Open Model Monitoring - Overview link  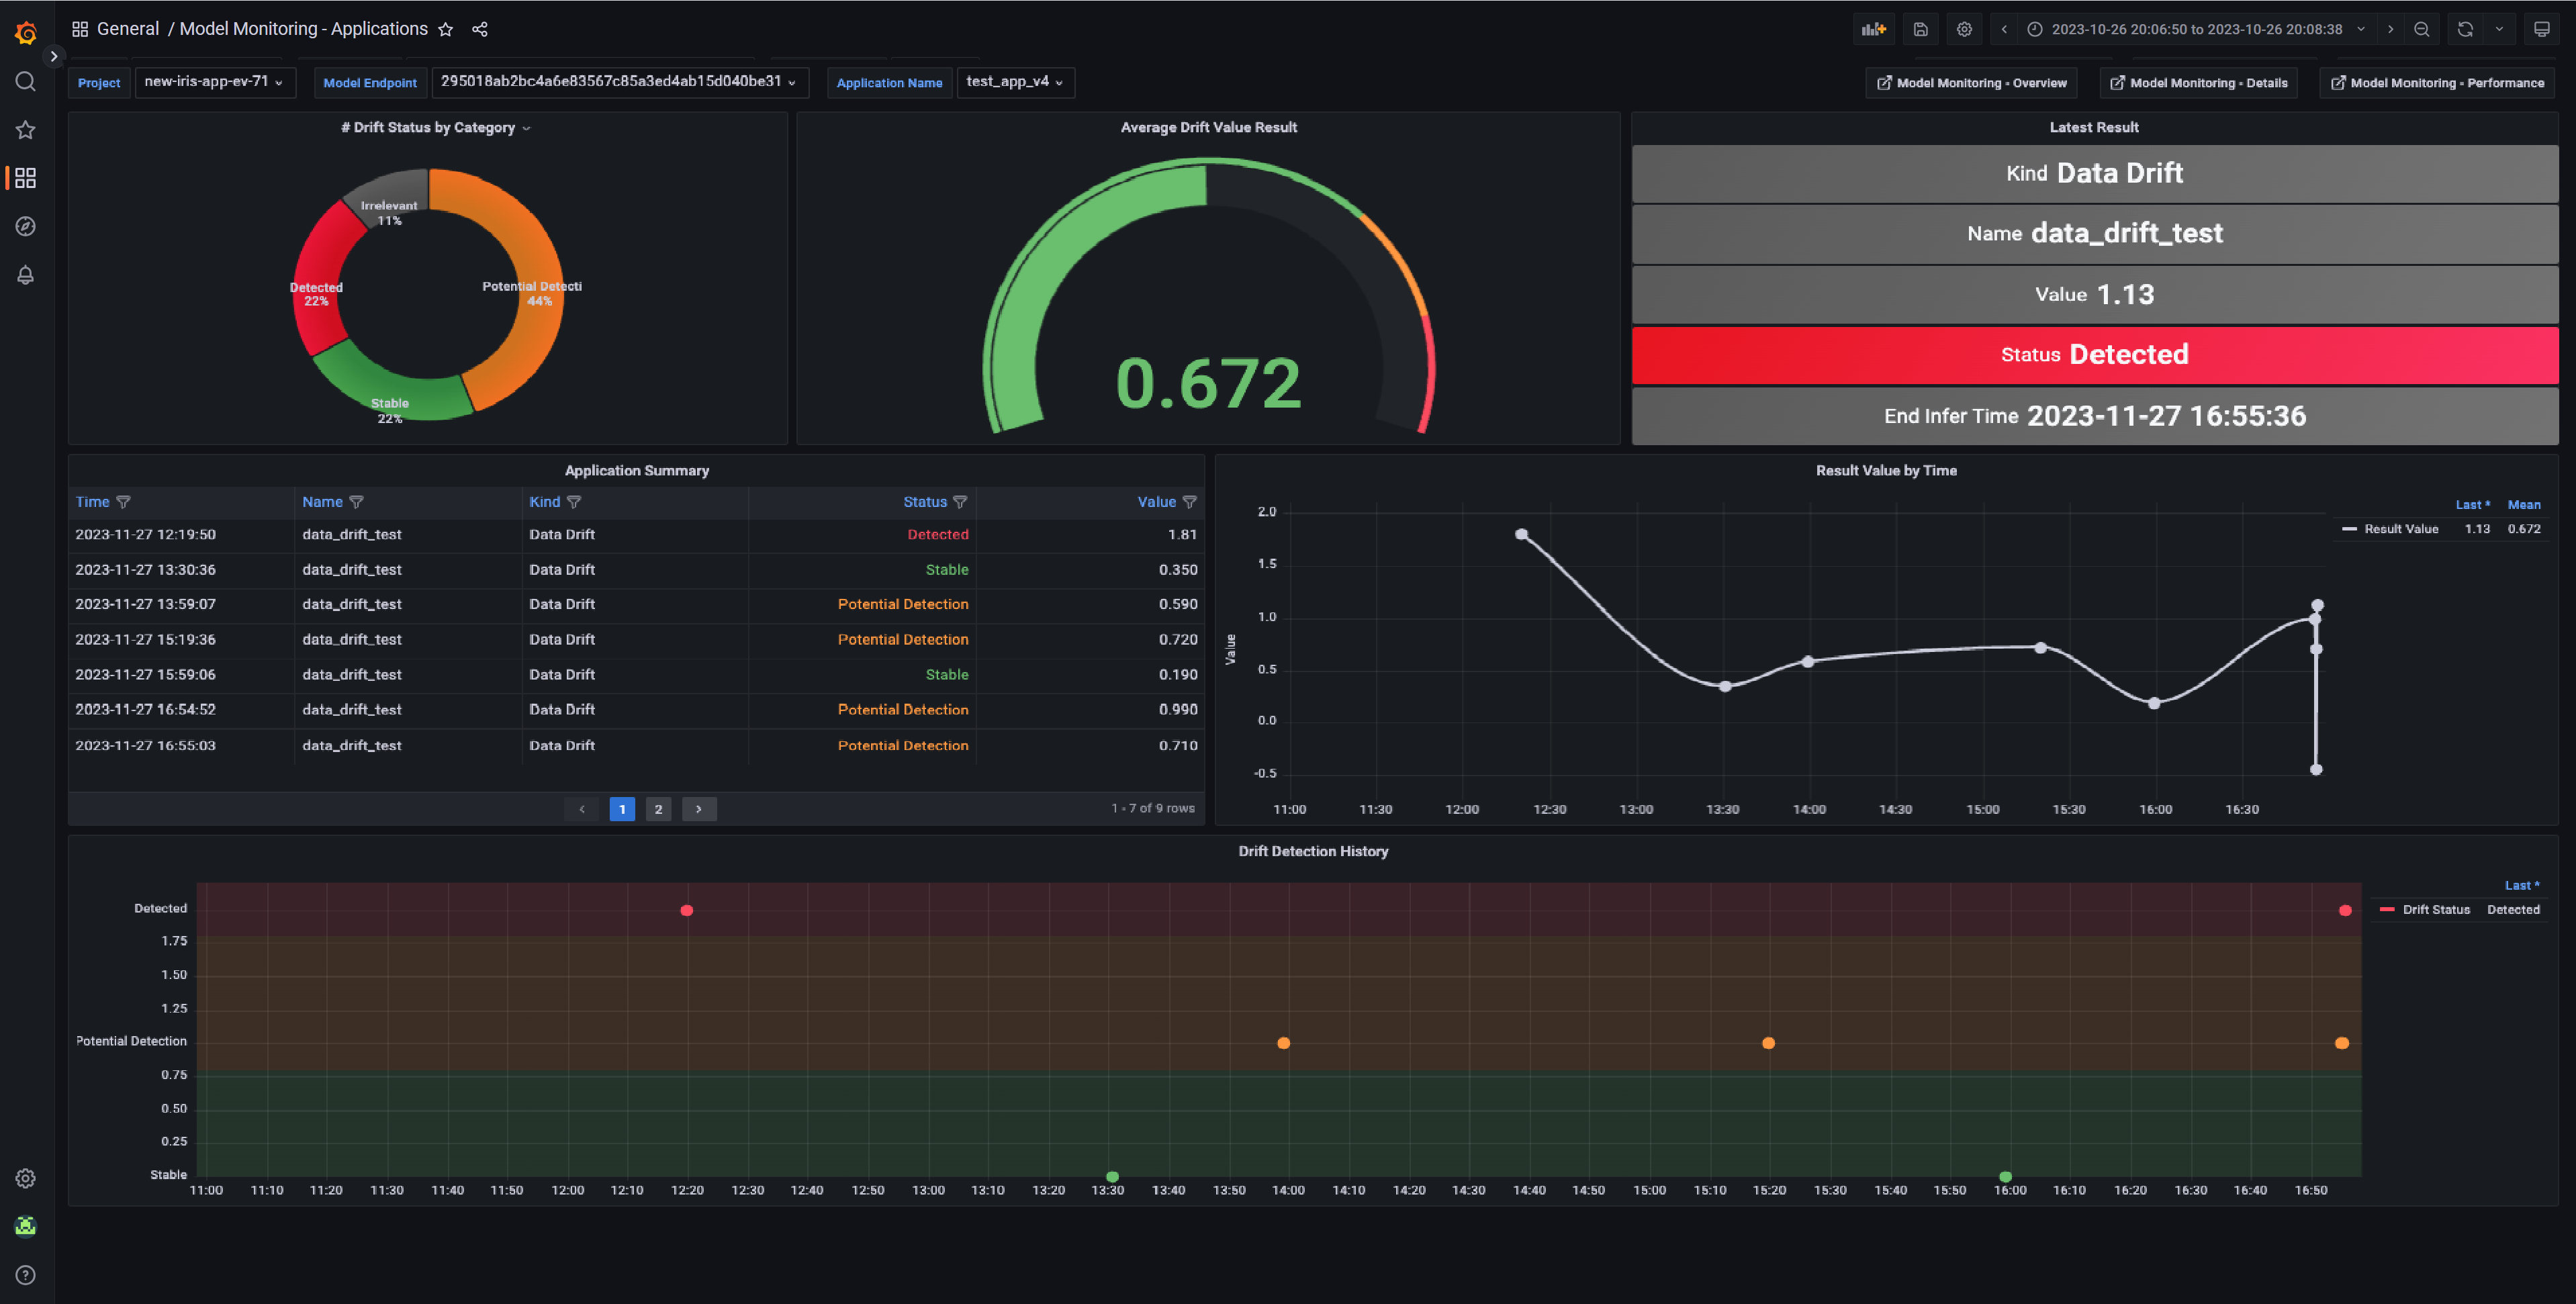[1971, 83]
